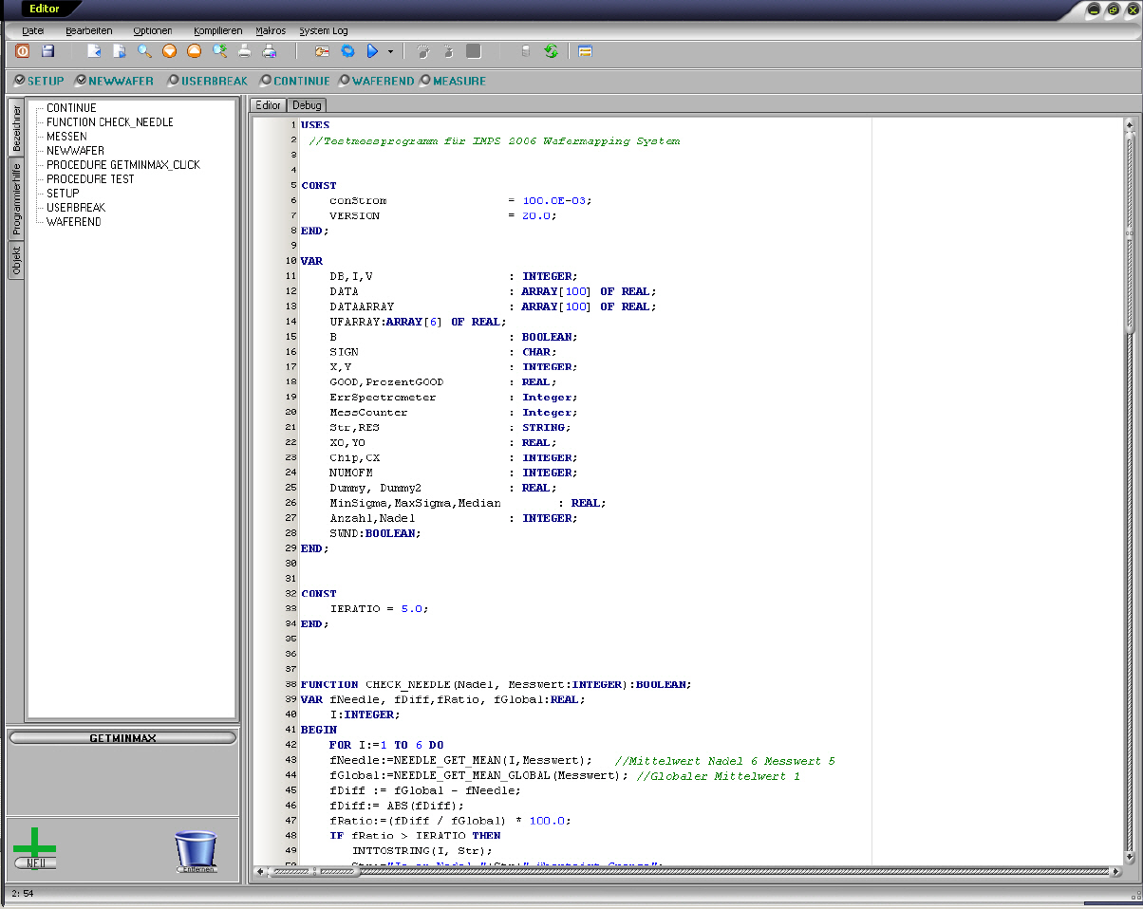Screen dimensions: 1143x909
Task: Click the save floppy disk icon
Action: [47, 51]
